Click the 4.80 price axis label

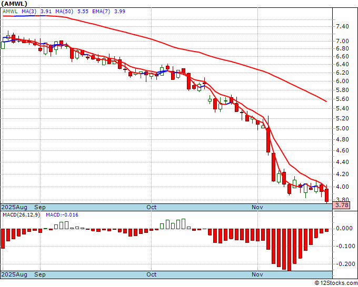[343, 139]
